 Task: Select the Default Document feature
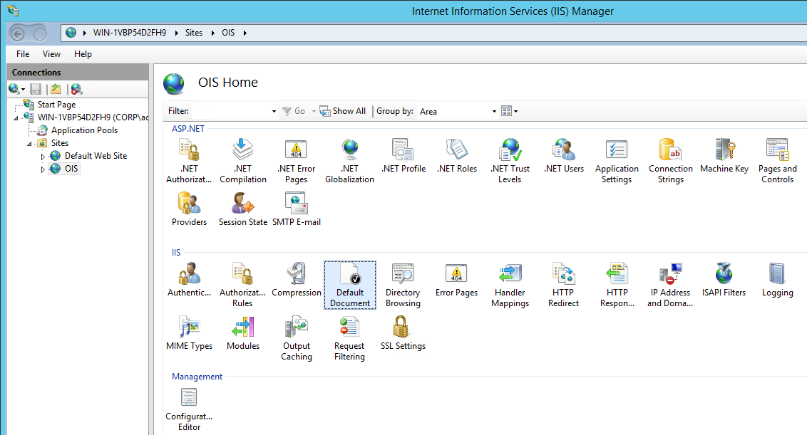click(350, 285)
